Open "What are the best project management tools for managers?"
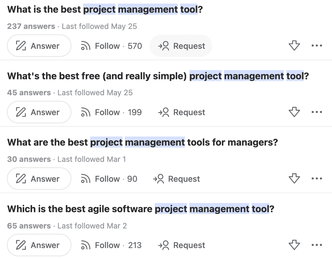 [142, 142]
